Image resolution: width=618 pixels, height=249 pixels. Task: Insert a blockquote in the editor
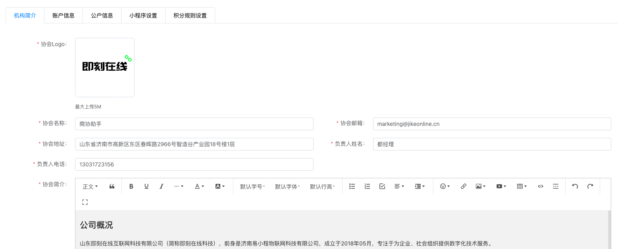click(112, 186)
